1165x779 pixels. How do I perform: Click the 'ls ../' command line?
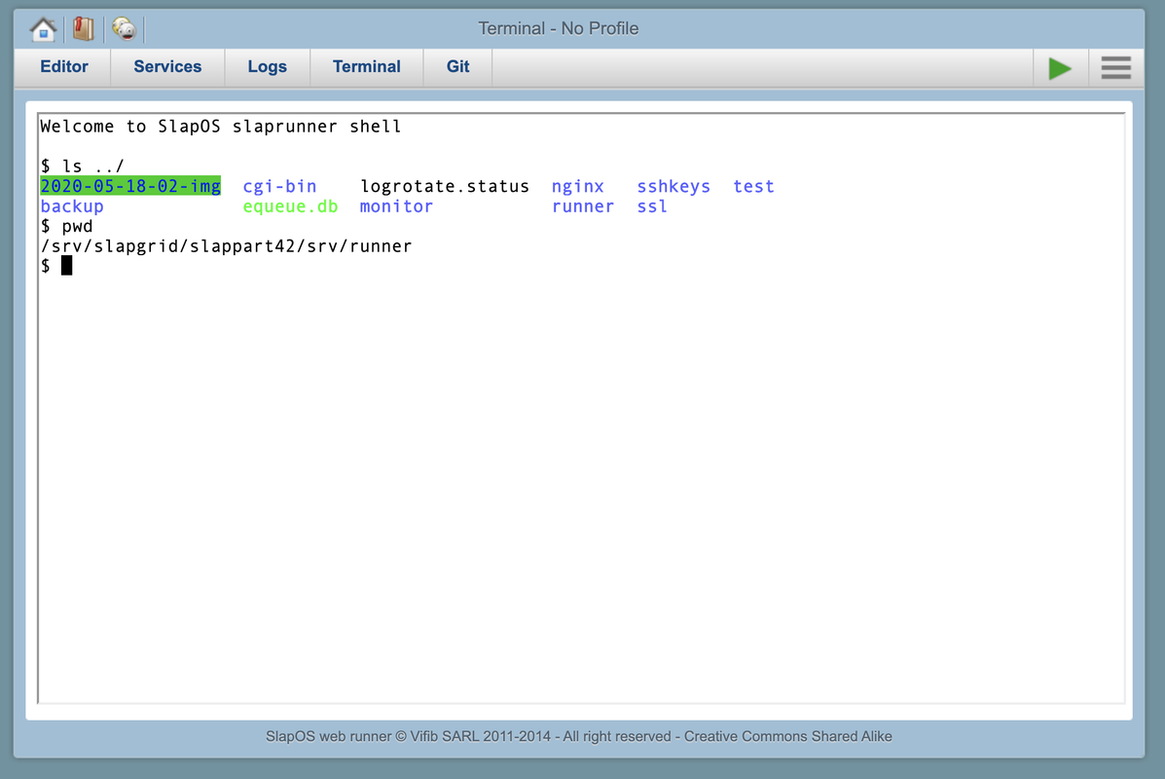[83, 166]
